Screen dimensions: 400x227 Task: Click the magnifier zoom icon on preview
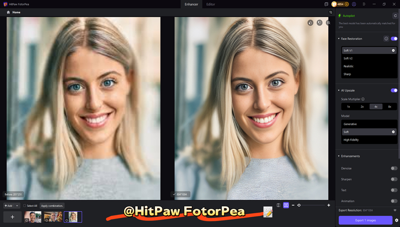click(328, 23)
